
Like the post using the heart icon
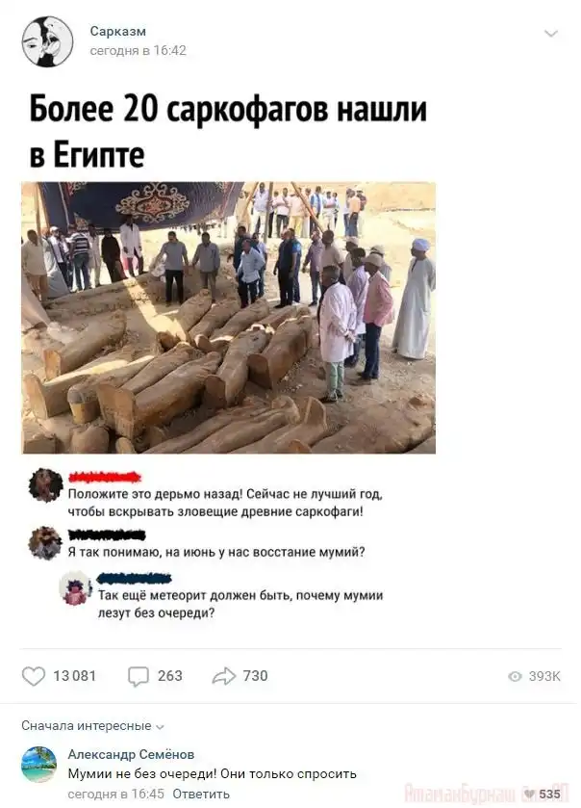[x=34, y=676]
